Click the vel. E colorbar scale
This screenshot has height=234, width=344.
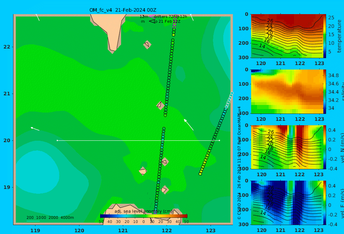(325, 203)
